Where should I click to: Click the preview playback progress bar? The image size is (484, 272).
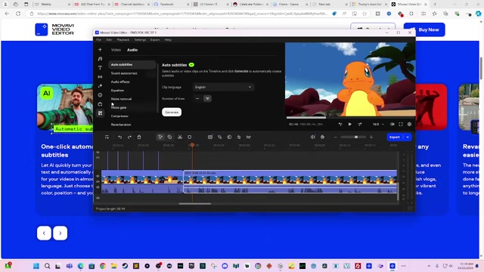click(x=349, y=118)
